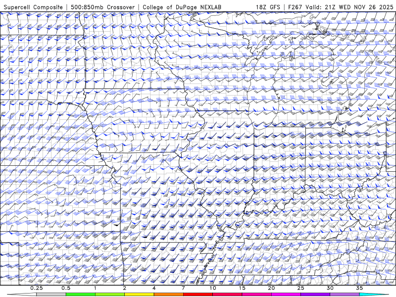Select the light purple 30–35 color bar segment
The image size is (396, 297).
pos(345,295)
